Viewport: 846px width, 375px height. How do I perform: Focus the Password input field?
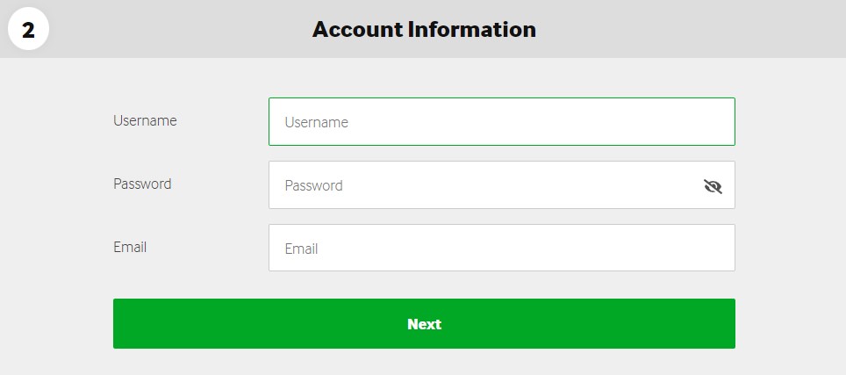[x=502, y=184]
